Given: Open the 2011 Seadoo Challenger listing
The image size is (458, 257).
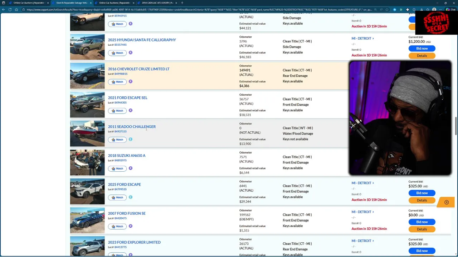Looking at the screenshot, I should pos(132,127).
